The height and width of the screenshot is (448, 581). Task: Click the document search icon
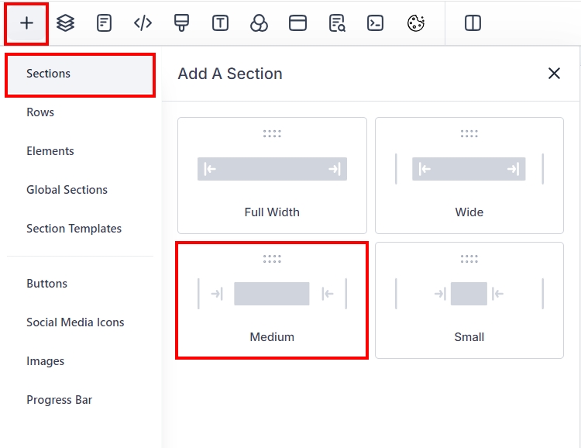point(336,23)
